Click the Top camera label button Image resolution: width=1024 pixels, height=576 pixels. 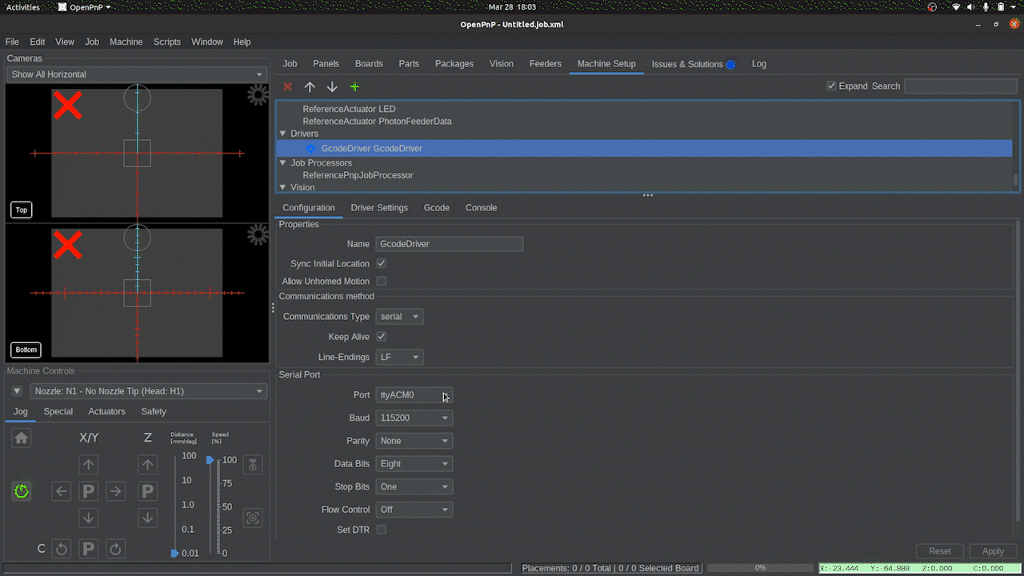[x=22, y=210]
